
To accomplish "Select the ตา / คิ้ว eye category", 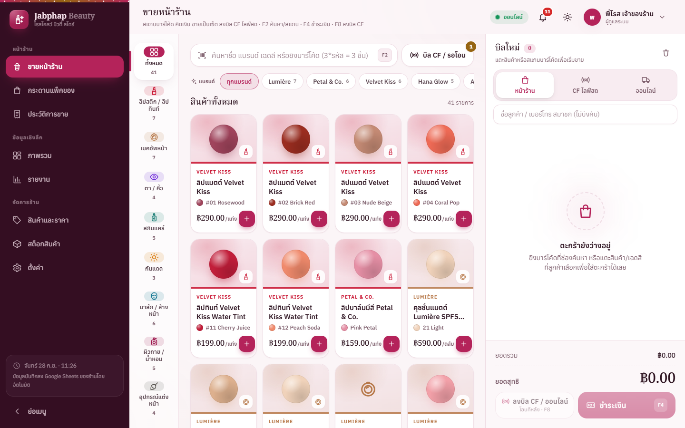I will [154, 186].
